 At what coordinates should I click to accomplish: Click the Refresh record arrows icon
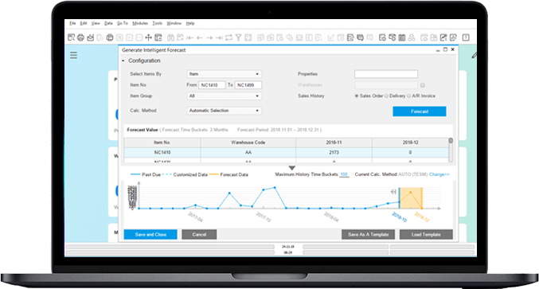pyautogui.click(x=228, y=37)
